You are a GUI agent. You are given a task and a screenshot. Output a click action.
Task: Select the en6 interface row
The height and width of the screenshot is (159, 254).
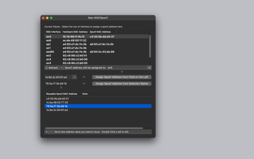[96, 40]
